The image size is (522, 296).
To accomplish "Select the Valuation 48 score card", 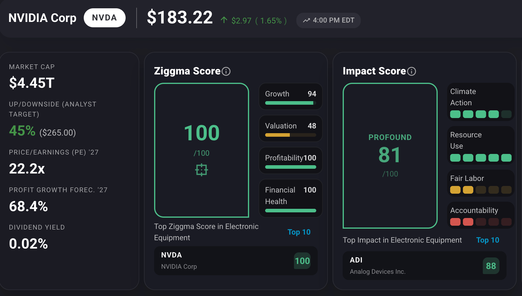I will (291, 128).
